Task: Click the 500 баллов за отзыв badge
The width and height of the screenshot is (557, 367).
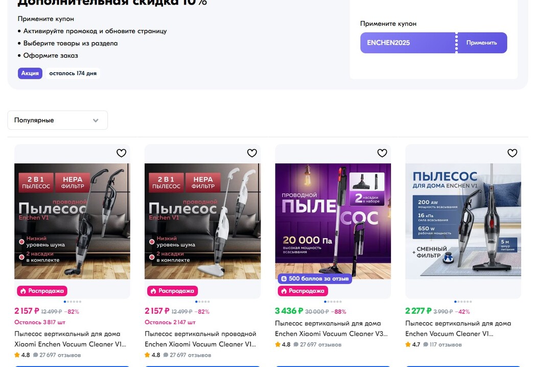Action: pos(315,279)
